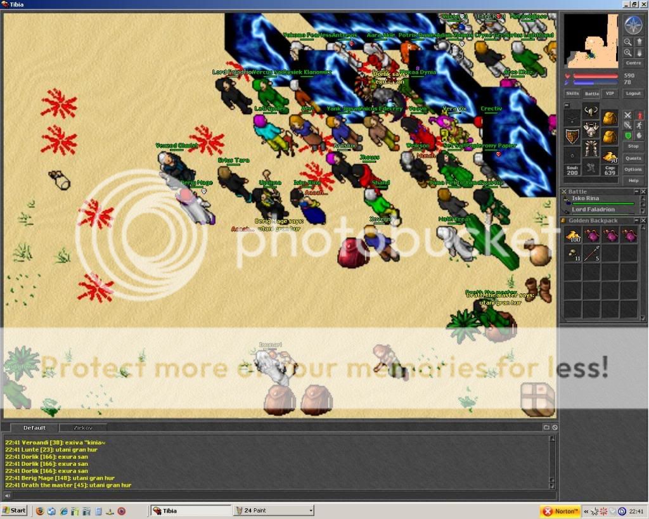Click the Stop button
Image resolution: width=649 pixels, height=519 pixels.
pos(633,146)
